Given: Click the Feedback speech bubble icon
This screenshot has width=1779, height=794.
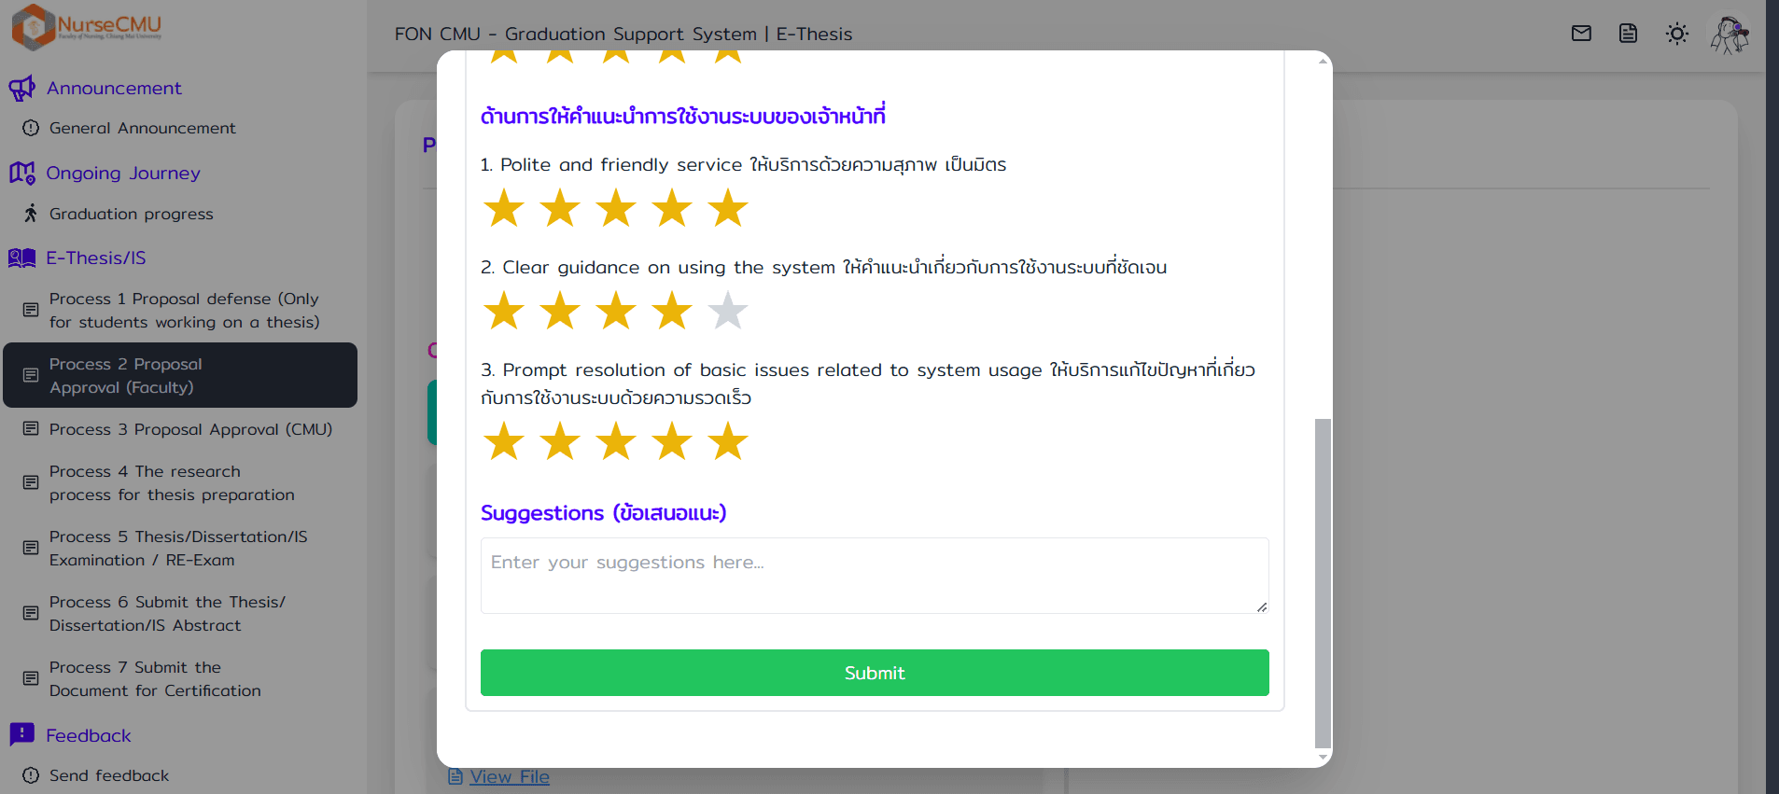Looking at the screenshot, I should pyautogui.click(x=21, y=734).
